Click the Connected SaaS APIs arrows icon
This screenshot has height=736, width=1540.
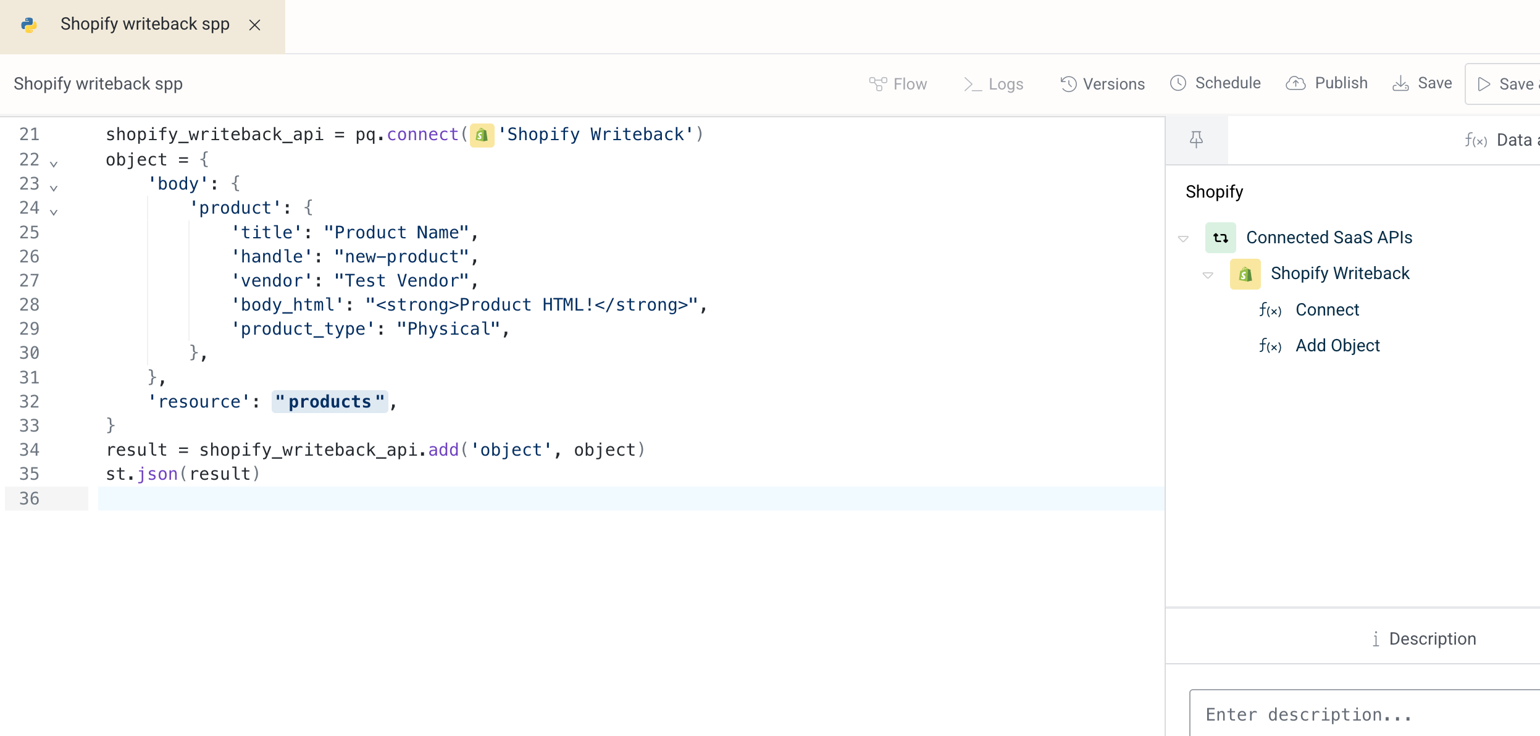point(1221,238)
